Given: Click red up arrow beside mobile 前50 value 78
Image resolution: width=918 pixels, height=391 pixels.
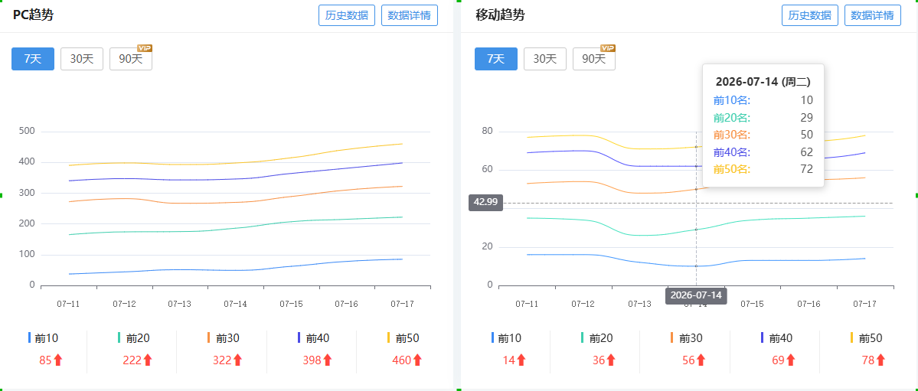Looking at the screenshot, I should pyautogui.click(x=881, y=360).
